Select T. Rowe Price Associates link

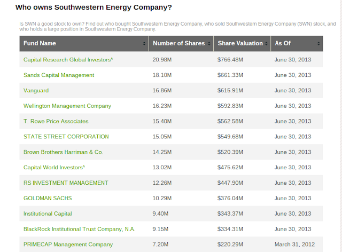[56, 121]
